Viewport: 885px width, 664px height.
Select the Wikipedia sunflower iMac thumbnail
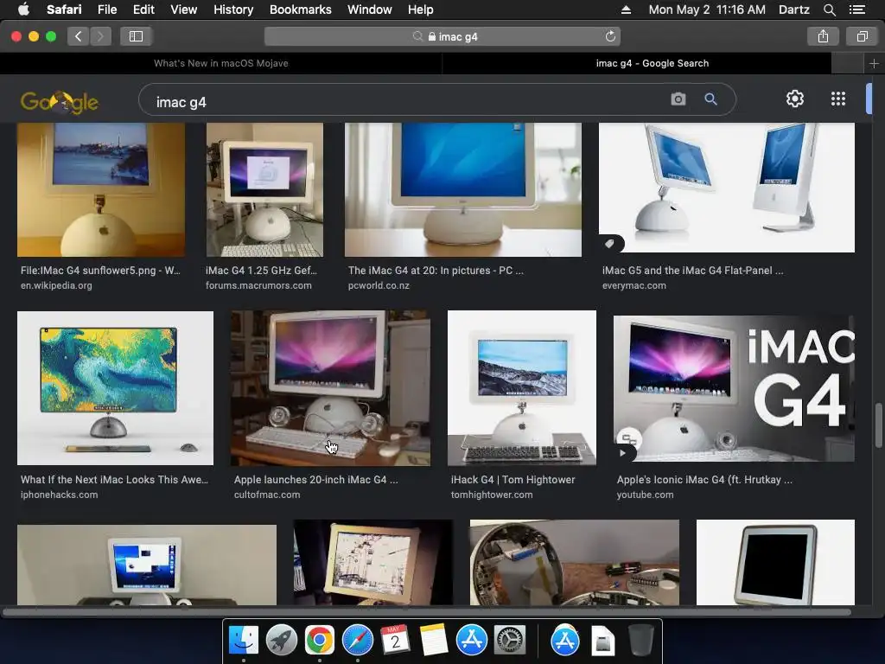[x=101, y=189]
